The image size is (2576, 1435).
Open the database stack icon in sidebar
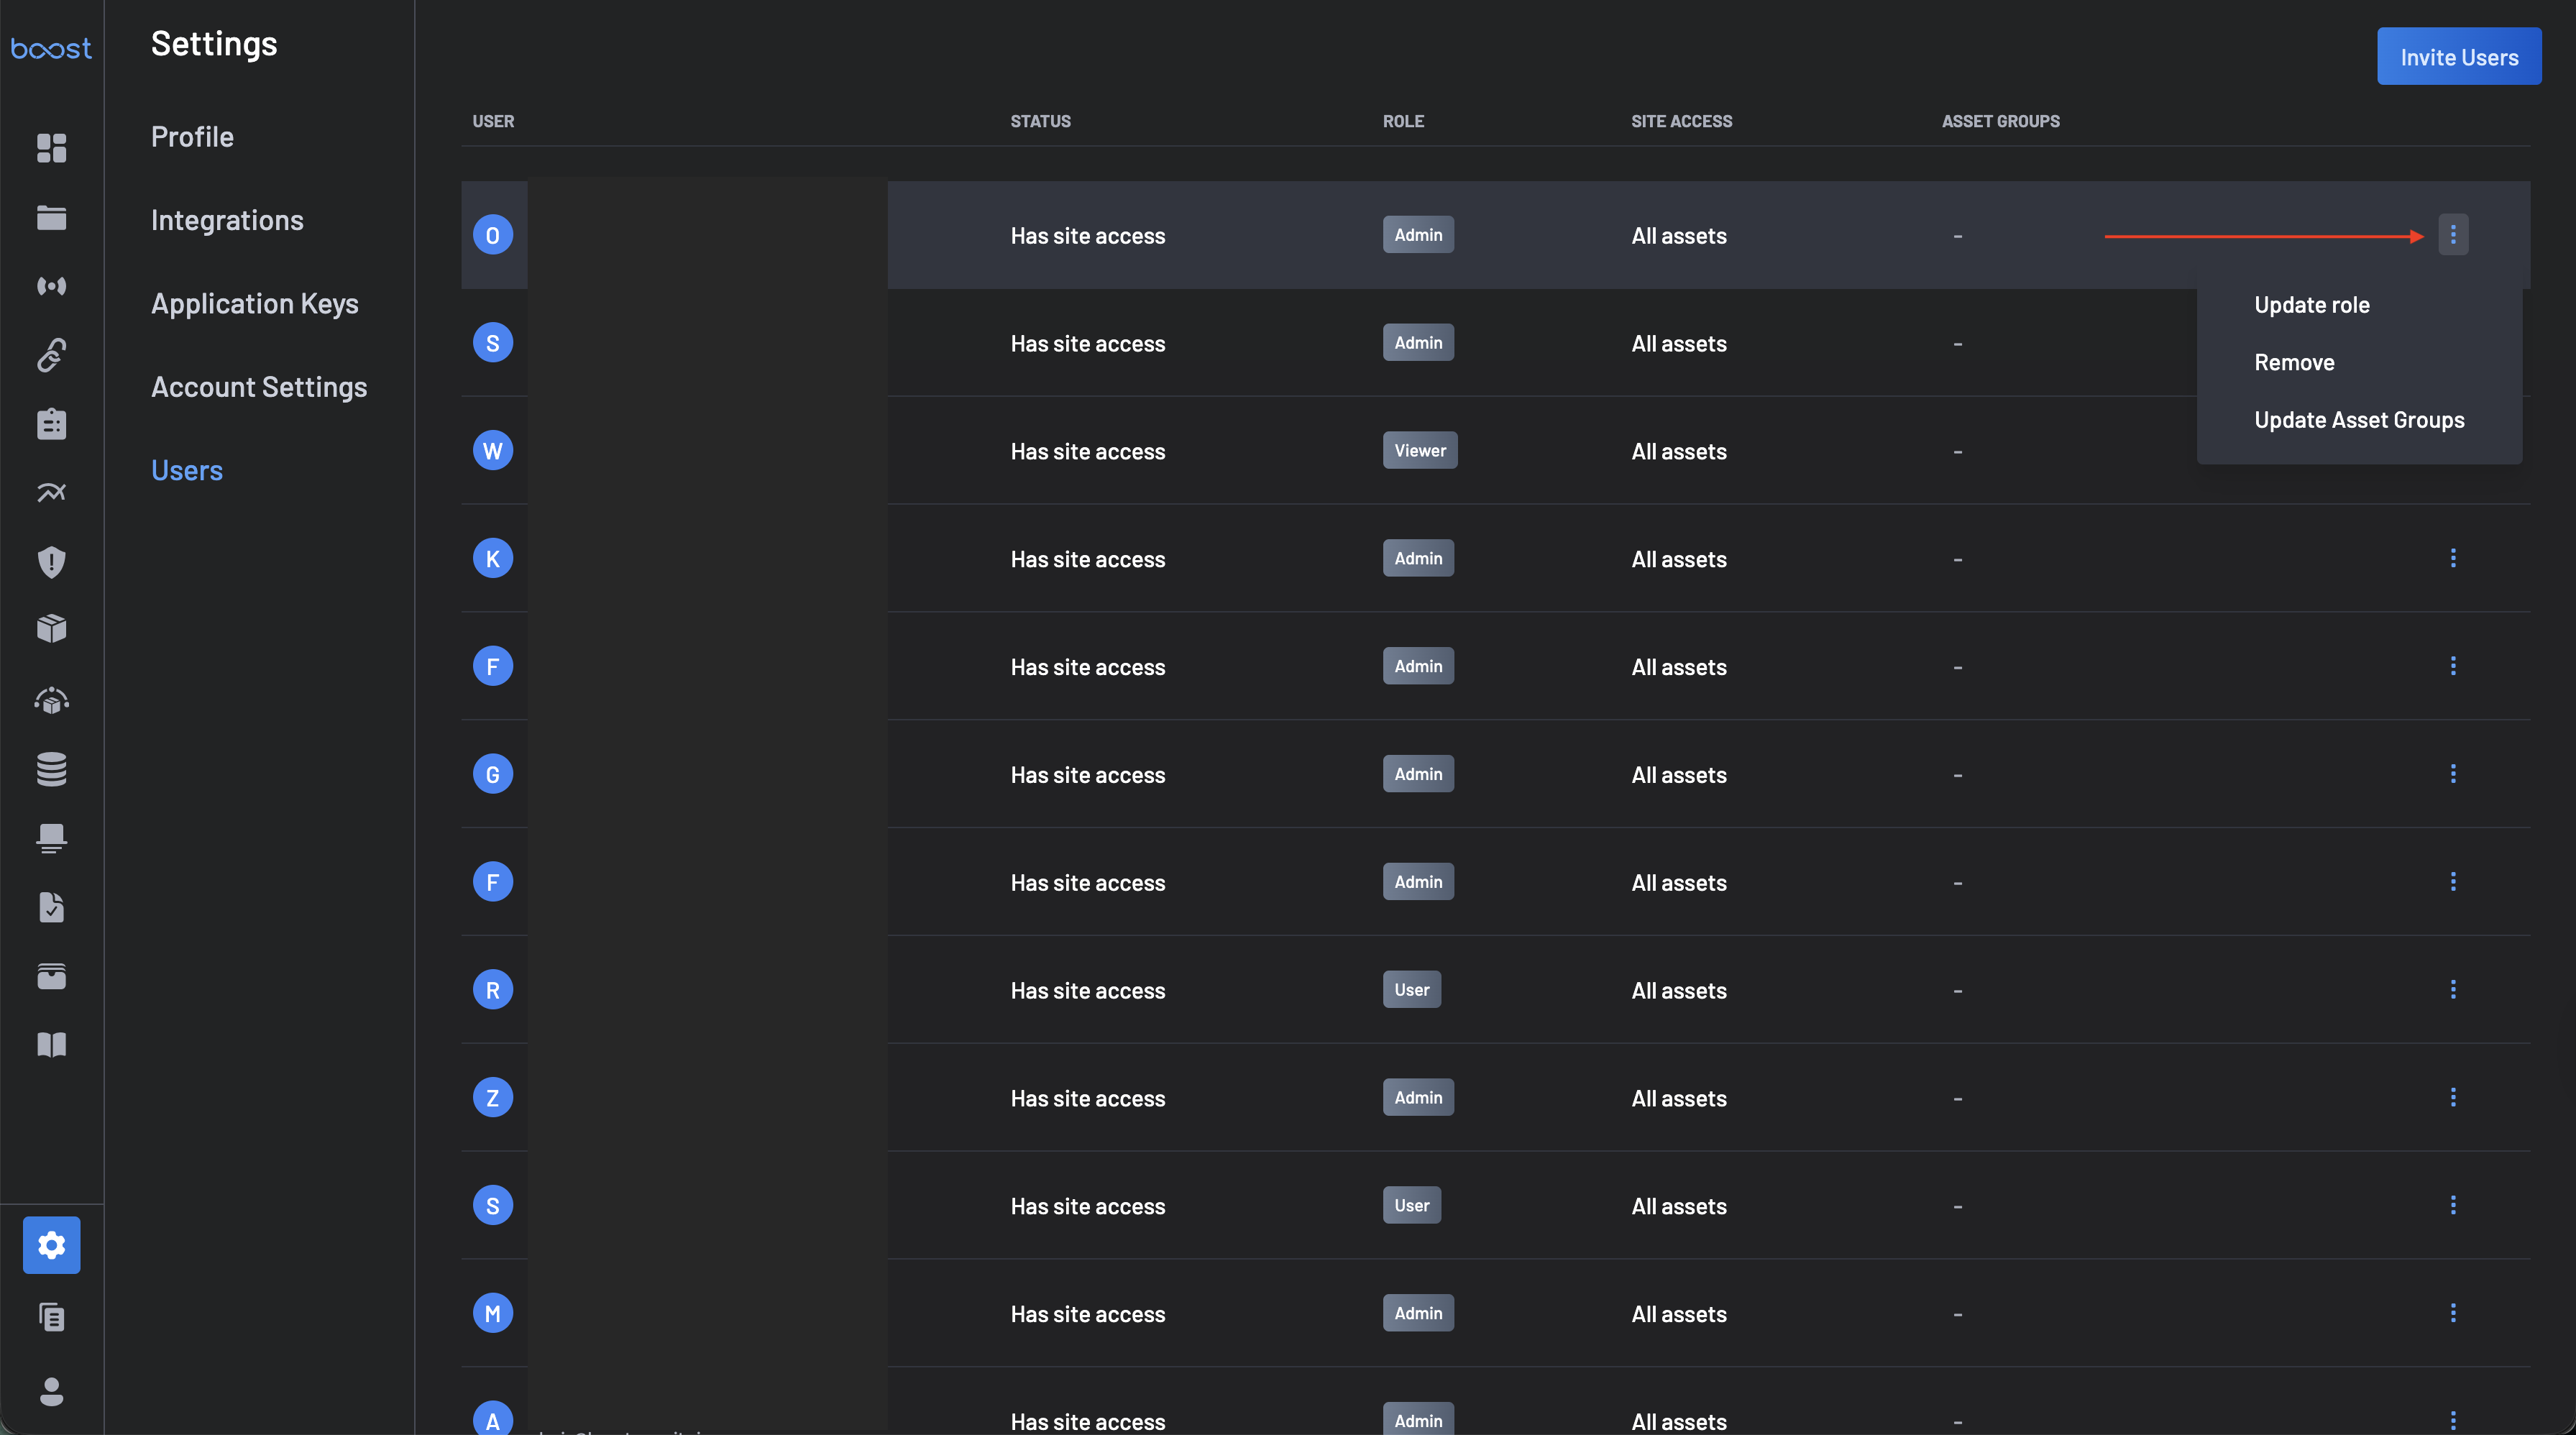(x=51, y=769)
